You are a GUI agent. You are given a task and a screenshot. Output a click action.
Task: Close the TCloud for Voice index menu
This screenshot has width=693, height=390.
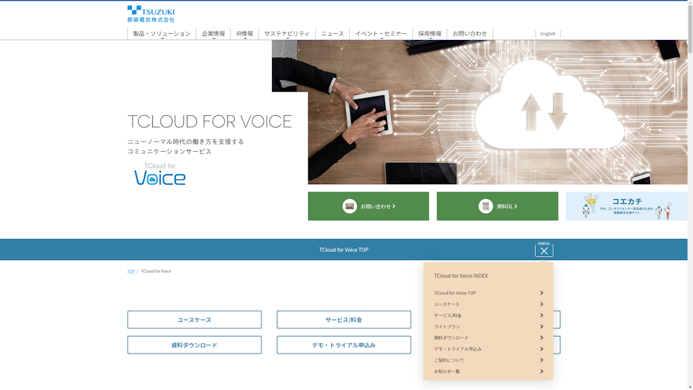[543, 251]
